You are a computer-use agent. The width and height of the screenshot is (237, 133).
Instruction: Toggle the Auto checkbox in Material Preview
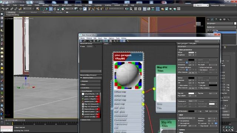[x=81, y=47]
